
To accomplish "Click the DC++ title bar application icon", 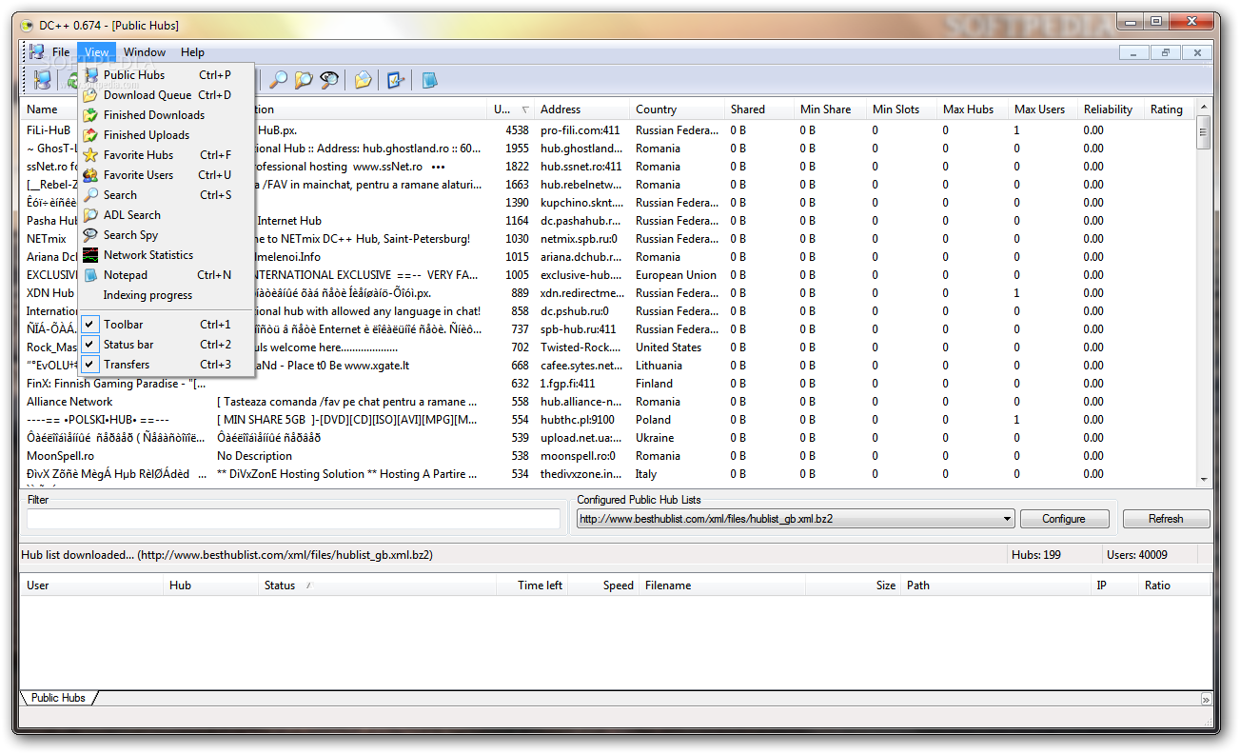I will pos(27,26).
